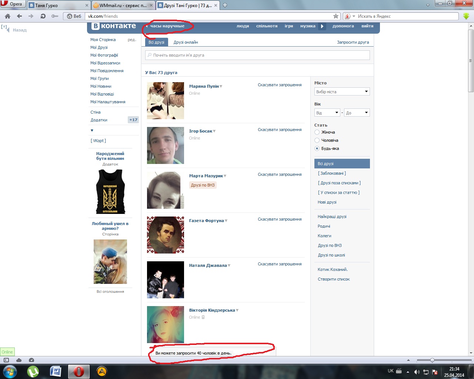Expand arrow next to Вікторія Кіндзерська
This screenshot has height=379, width=474.
tap(237, 311)
